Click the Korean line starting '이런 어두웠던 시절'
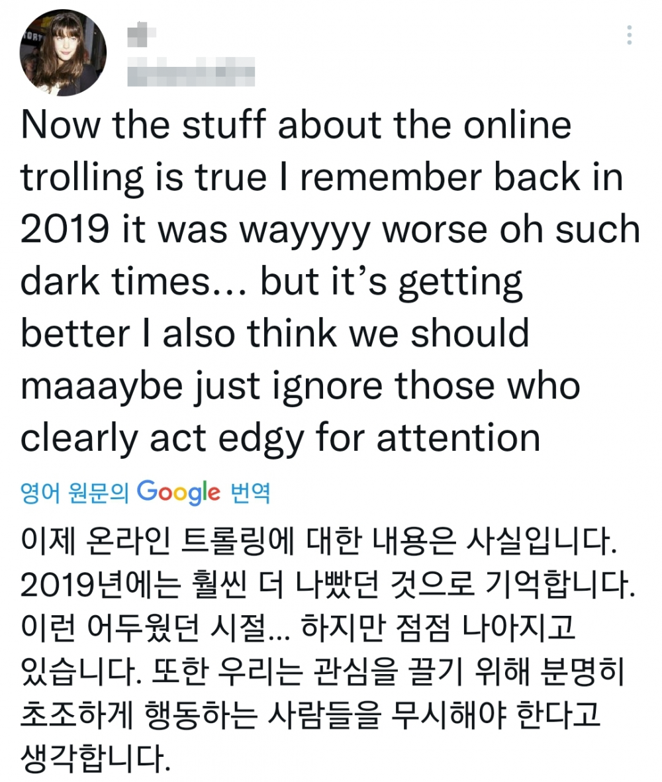 298,628
